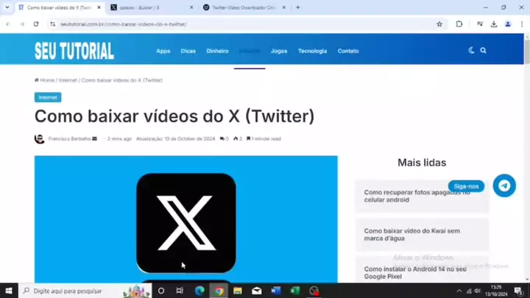Viewport: 530px width, 298px height.
Task: Click the Telegram floating icon
Action: pyautogui.click(x=504, y=185)
